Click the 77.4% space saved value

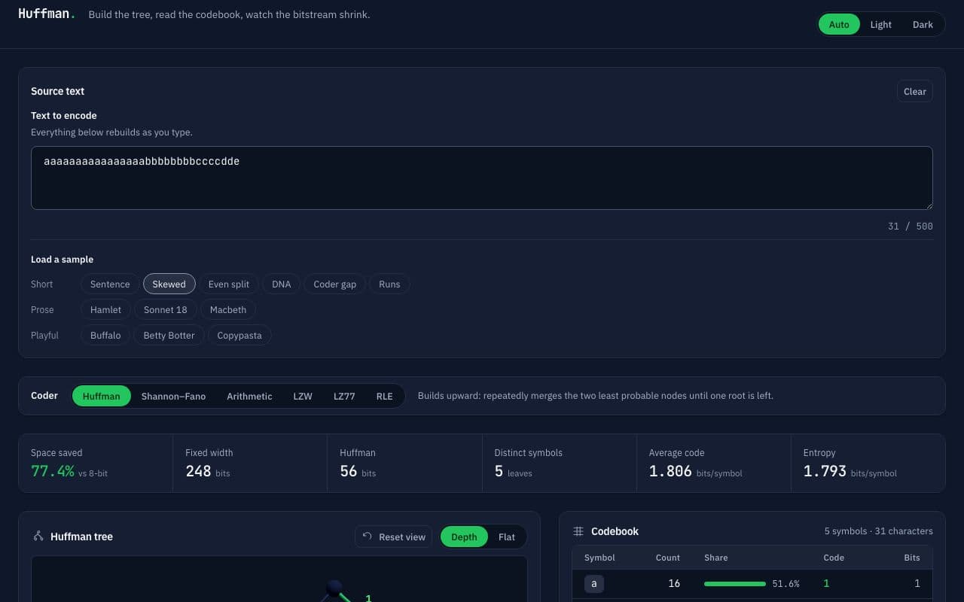53,471
